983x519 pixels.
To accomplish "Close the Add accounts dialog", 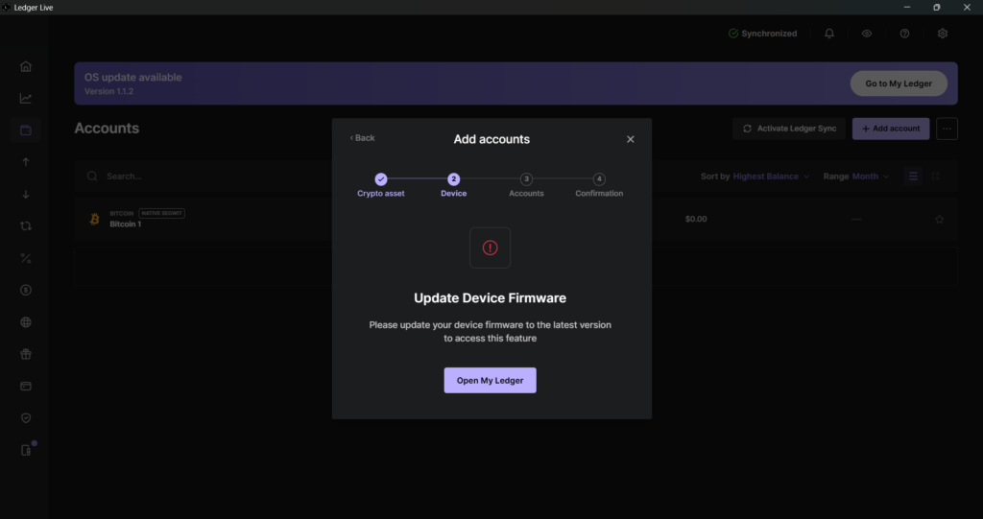I will click(x=631, y=139).
